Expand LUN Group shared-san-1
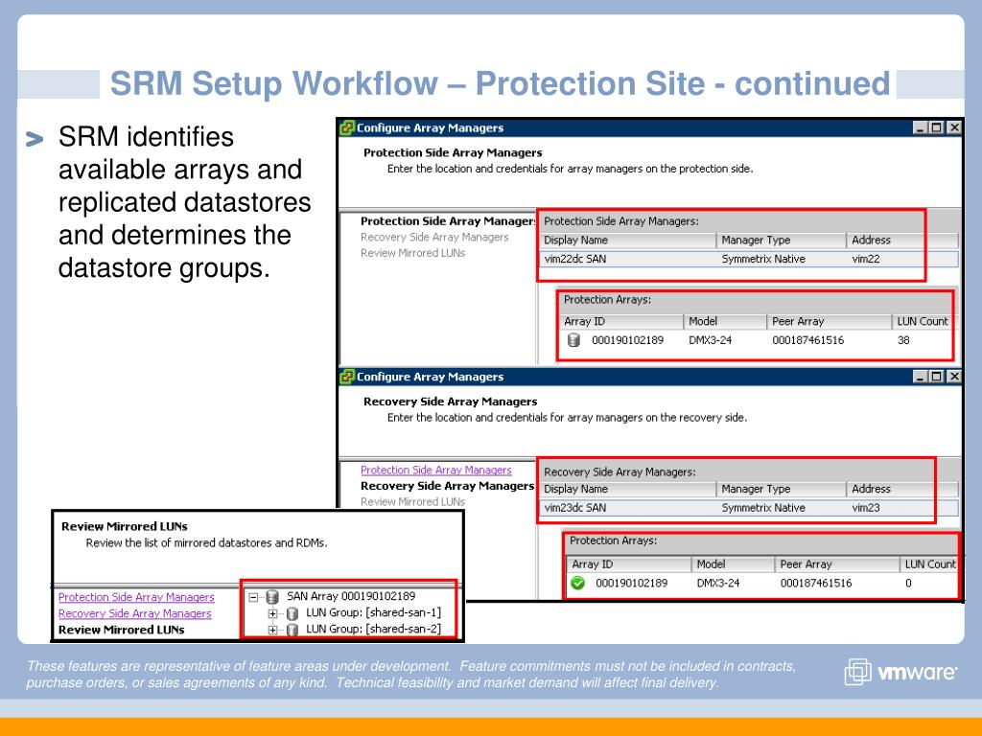982x736 pixels. click(272, 614)
